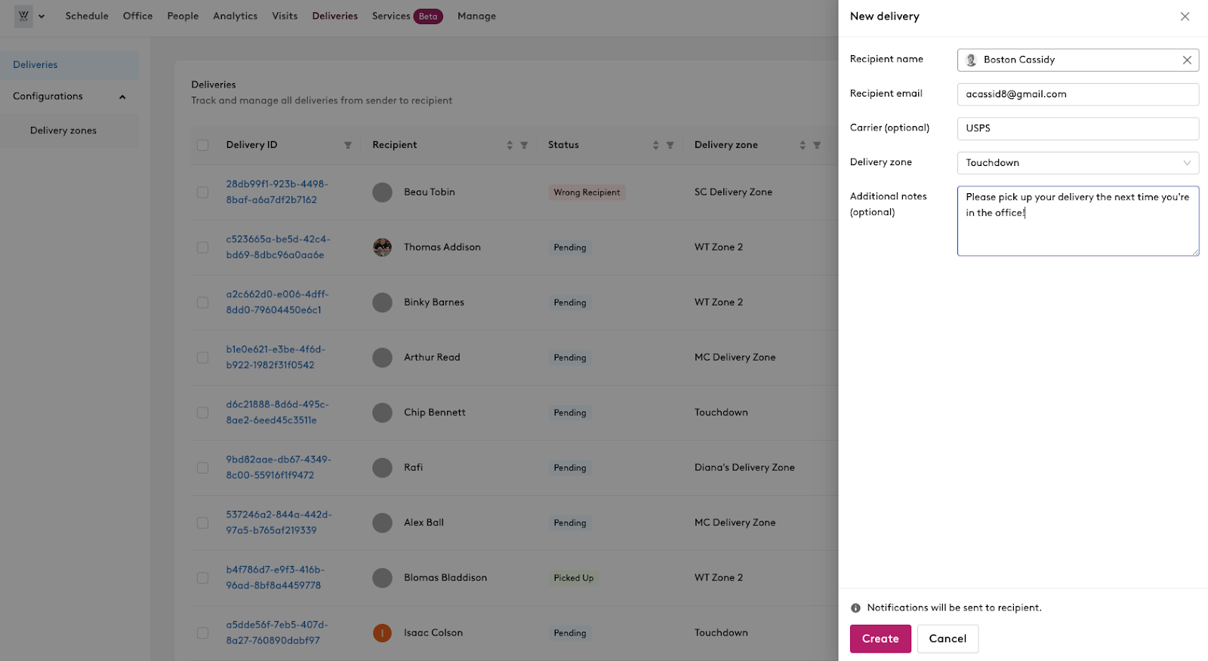Click Isaac Colson's orange avatar badge
The height and width of the screenshot is (661, 1208).
pyautogui.click(x=382, y=633)
